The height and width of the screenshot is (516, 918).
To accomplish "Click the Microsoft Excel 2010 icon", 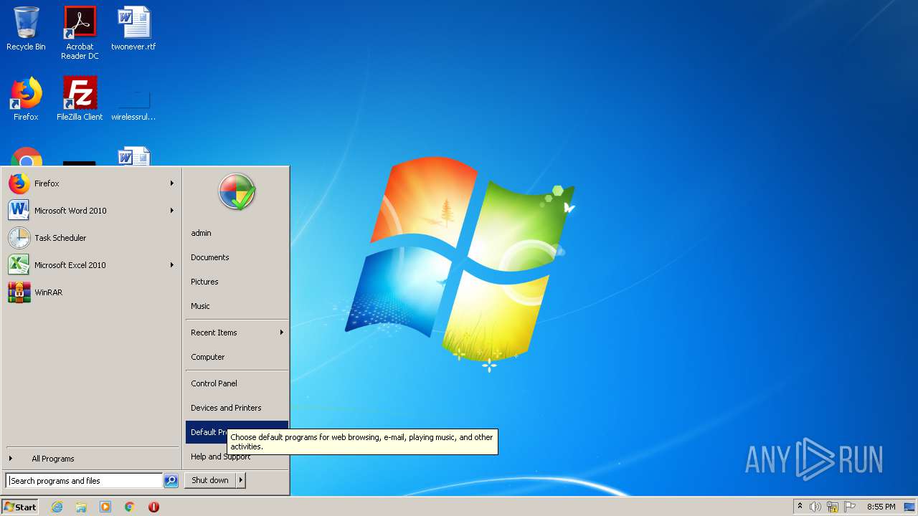I will pos(19,265).
